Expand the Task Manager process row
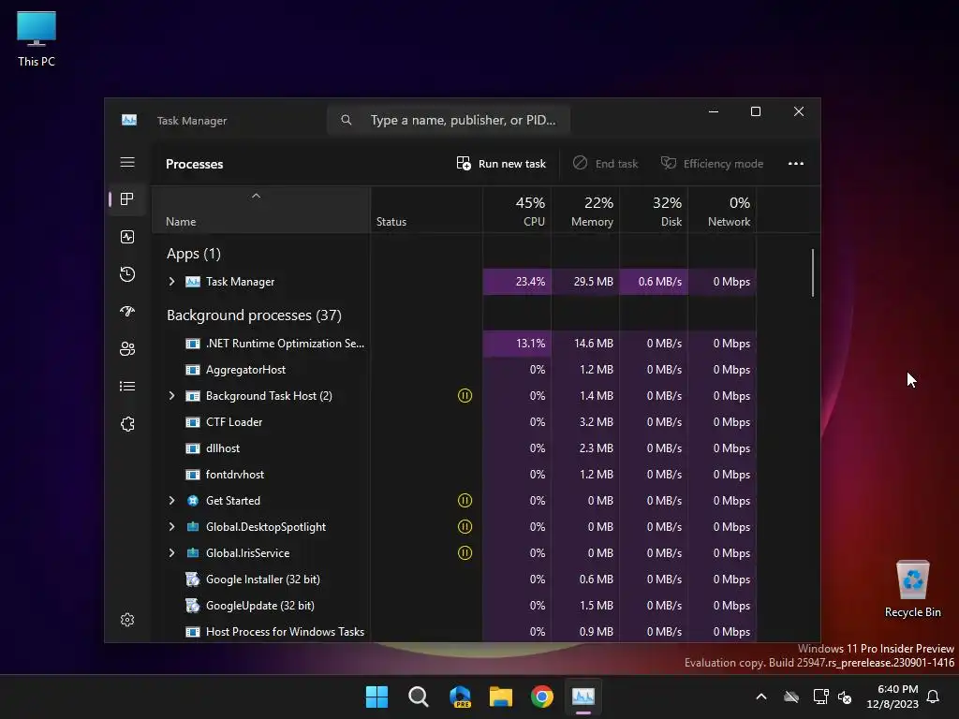959x719 pixels. click(172, 281)
